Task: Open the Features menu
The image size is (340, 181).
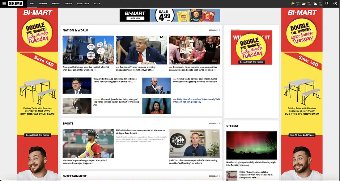Action: [56, 4]
